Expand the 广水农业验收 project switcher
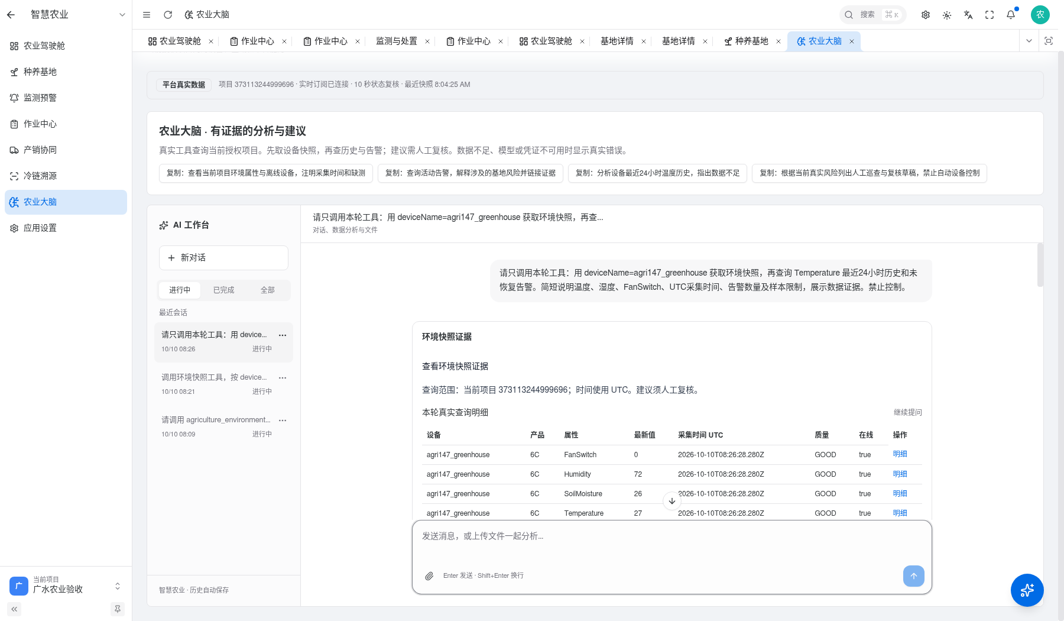The image size is (1064, 621). pyautogui.click(x=66, y=586)
